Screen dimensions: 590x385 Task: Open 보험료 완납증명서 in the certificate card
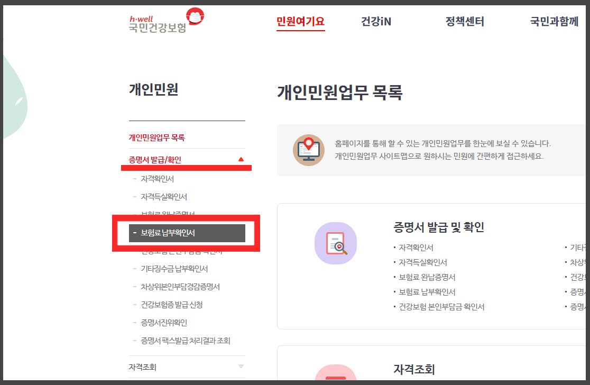(x=427, y=277)
